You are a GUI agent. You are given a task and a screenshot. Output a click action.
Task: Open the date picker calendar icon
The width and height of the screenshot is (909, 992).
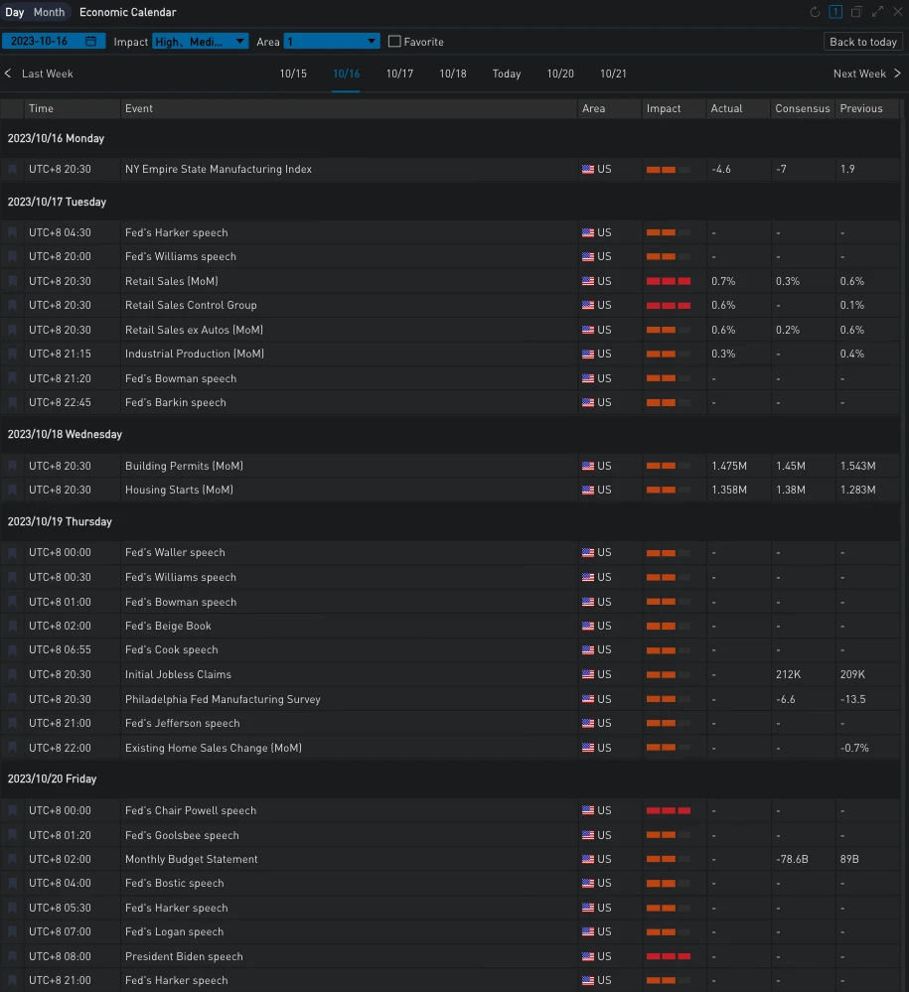91,42
